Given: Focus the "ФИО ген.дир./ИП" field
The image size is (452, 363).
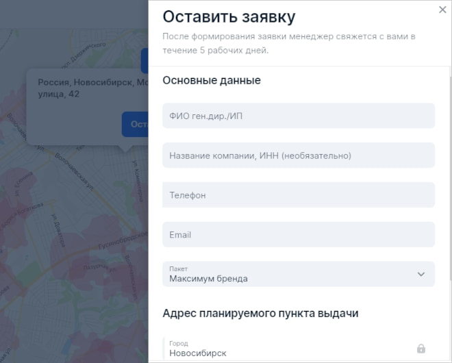Looking at the screenshot, I should click(299, 116).
